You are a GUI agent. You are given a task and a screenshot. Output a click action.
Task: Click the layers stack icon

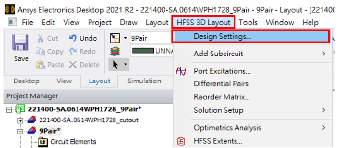(x=115, y=52)
